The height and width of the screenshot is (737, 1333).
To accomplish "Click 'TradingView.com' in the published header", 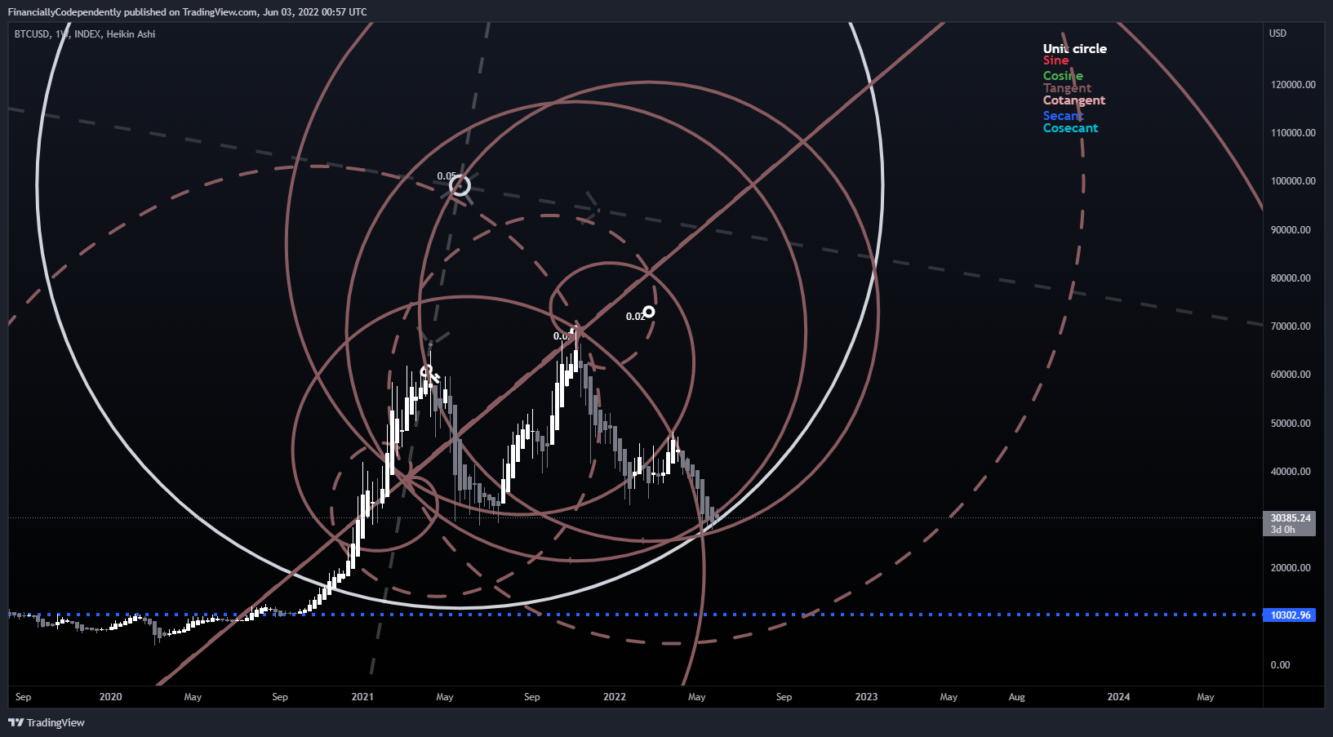I will click(219, 12).
